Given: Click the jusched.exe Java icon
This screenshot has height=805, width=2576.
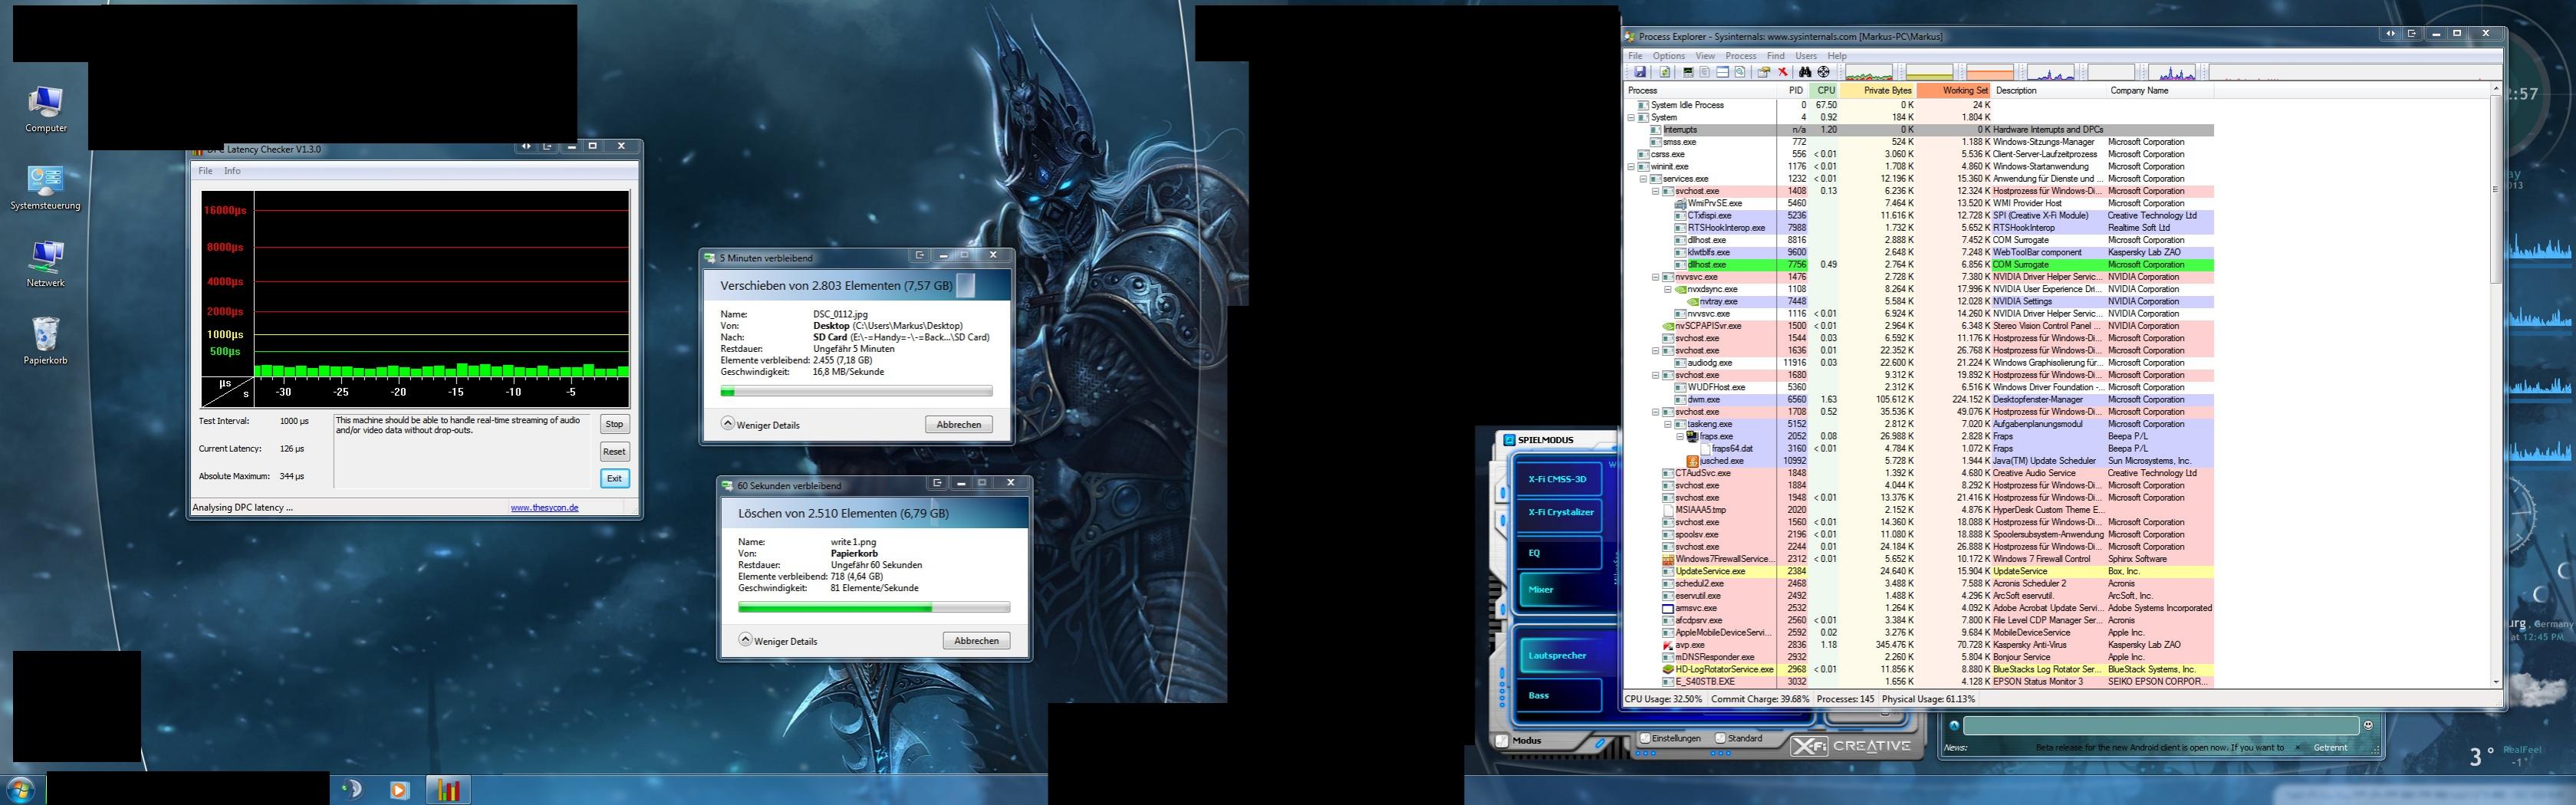Looking at the screenshot, I should coord(1692,461).
